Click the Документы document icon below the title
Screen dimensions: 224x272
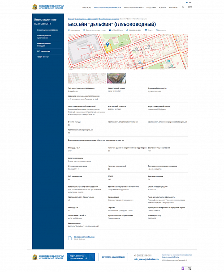(x=157, y=30)
